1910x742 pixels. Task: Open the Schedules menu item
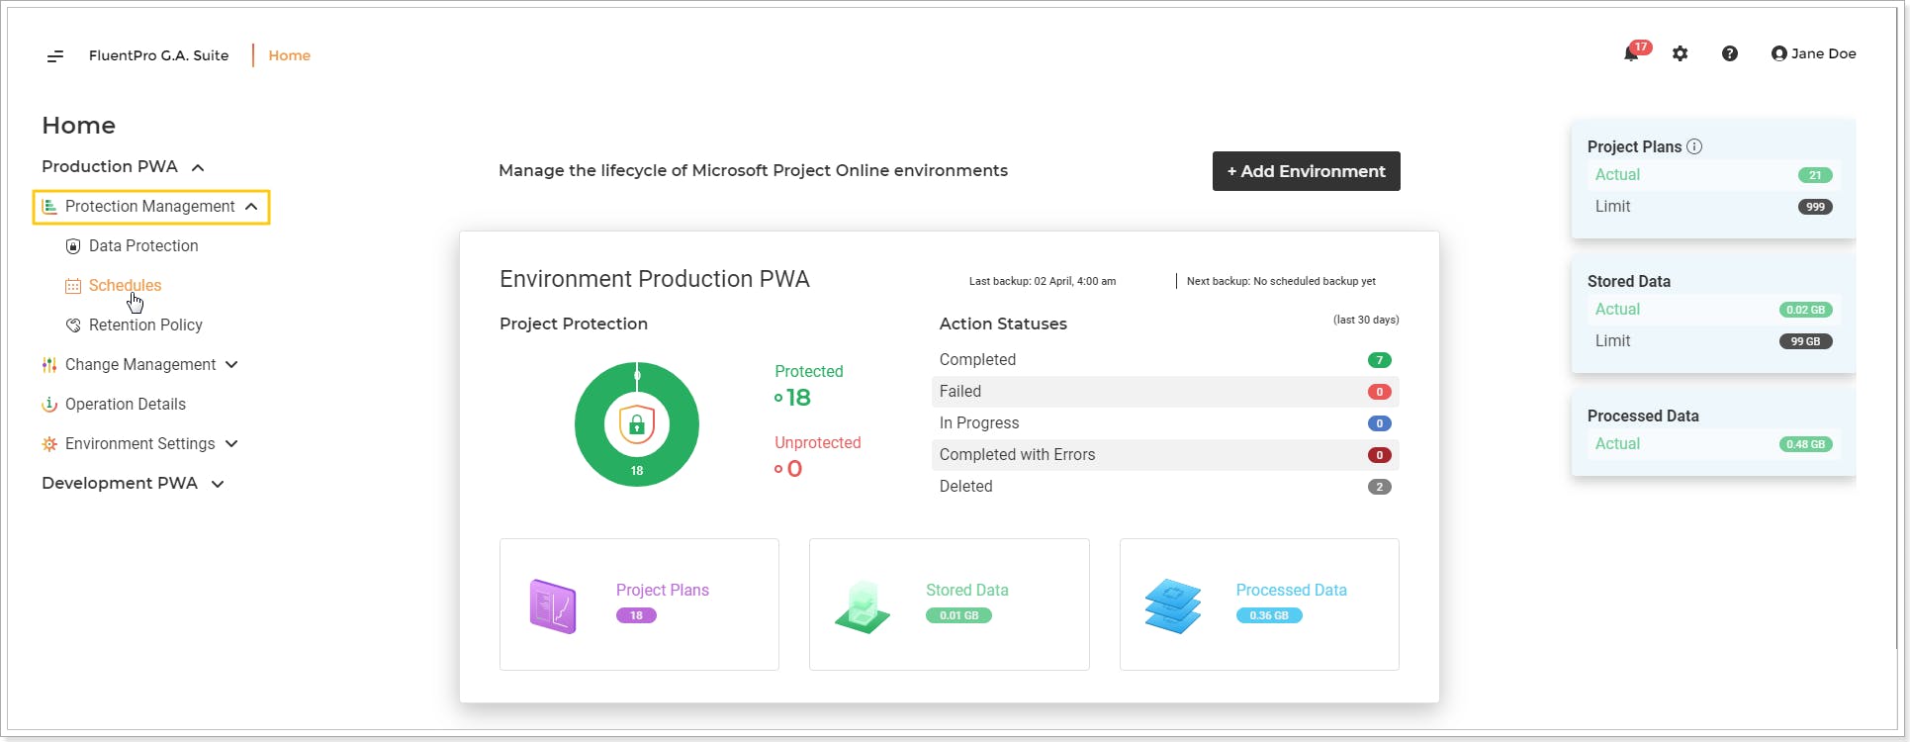125,286
